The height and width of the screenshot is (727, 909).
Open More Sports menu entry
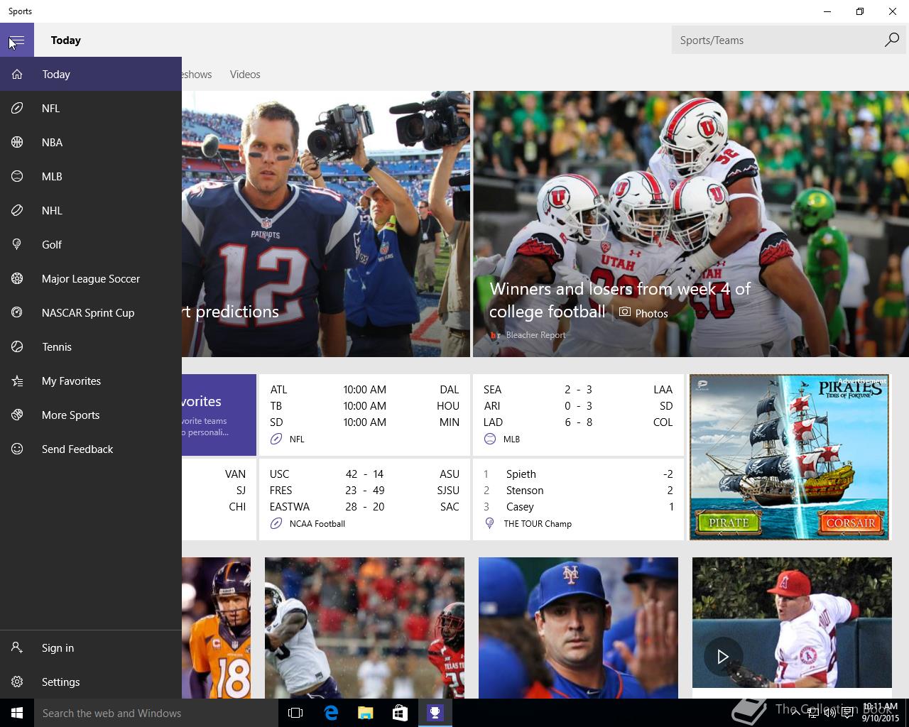click(x=91, y=415)
